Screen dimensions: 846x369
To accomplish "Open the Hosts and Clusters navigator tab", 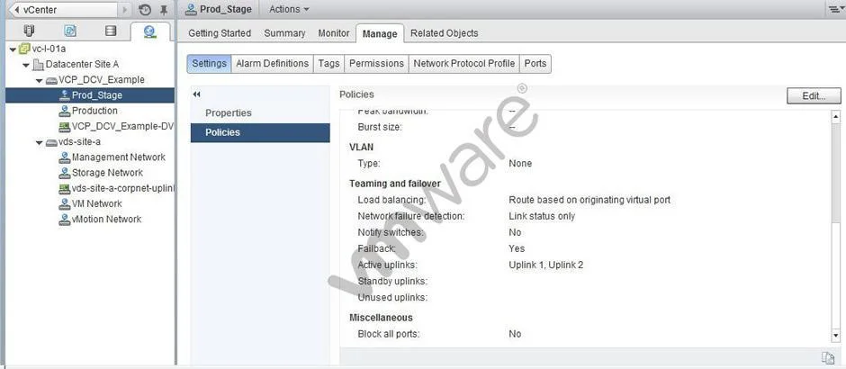I will coord(29,31).
